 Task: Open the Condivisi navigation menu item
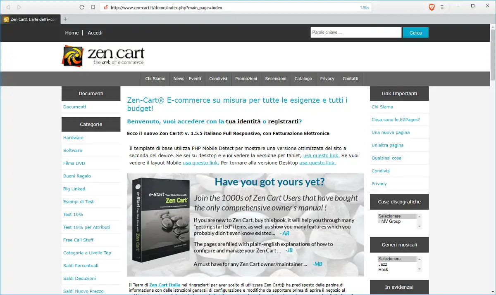[x=218, y=78]
